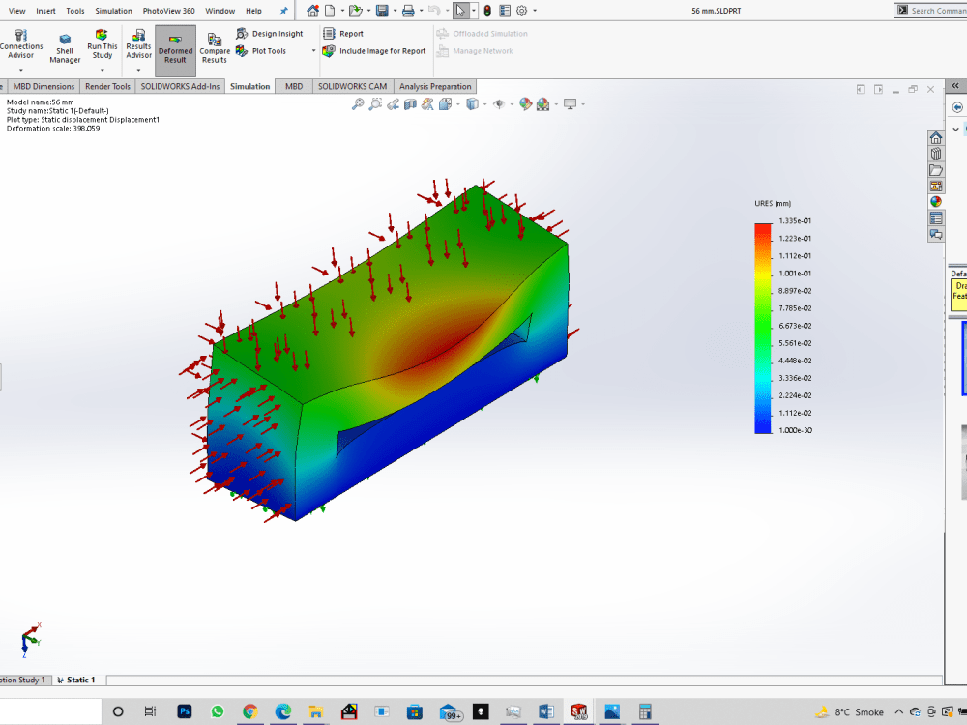Click the Analysis Preparation tab
967x725 pixels.
[x=435, y=86]
